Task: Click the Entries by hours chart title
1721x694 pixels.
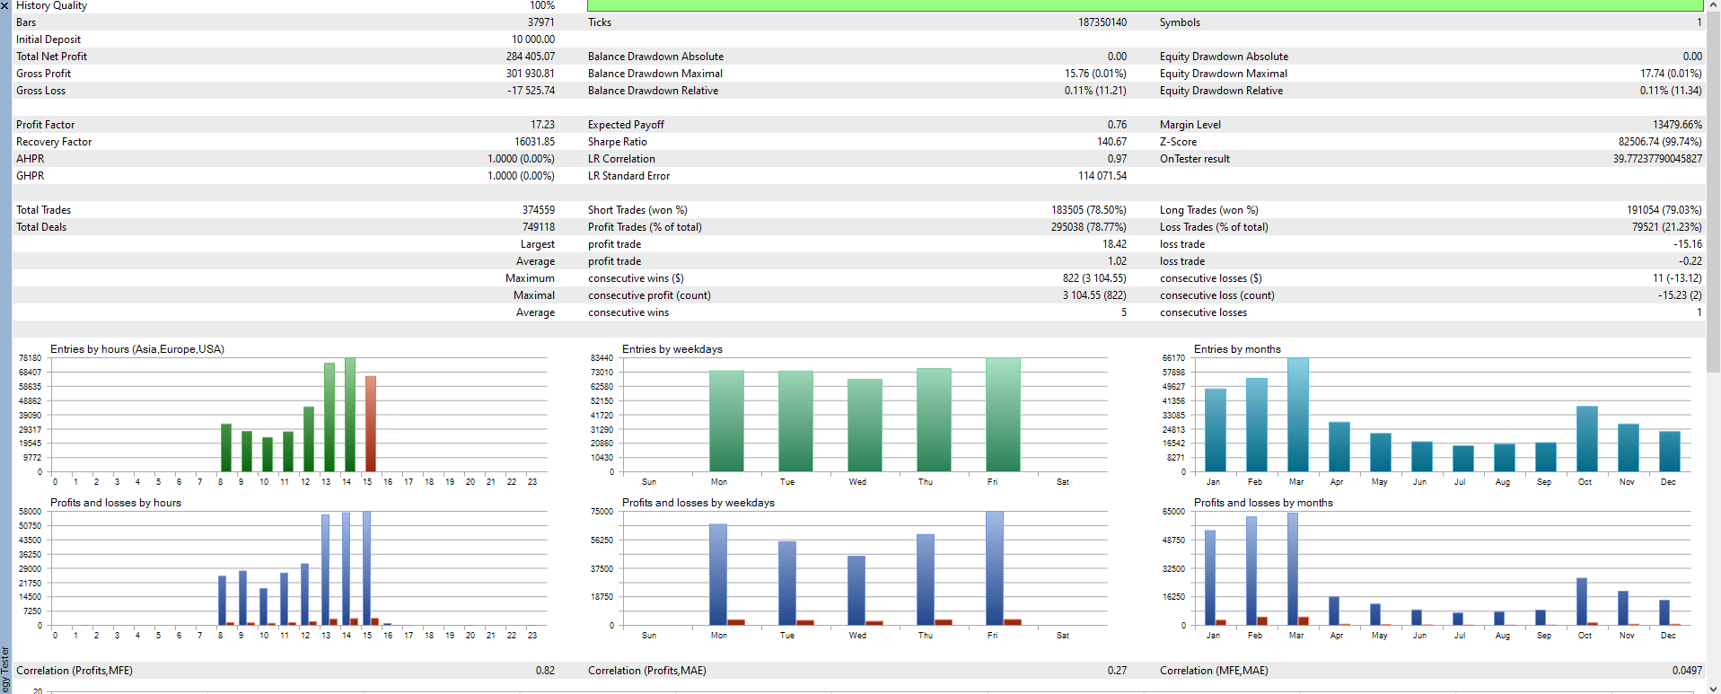Action: click(x=137, y=349)
